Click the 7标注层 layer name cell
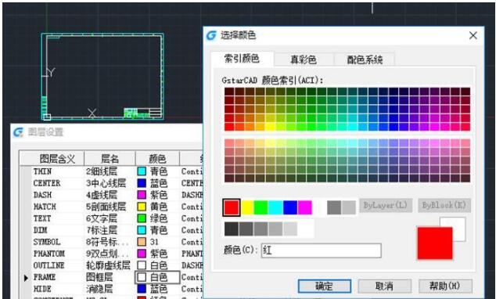The height and width of the screenshot is (299, 496). (102, 230)
